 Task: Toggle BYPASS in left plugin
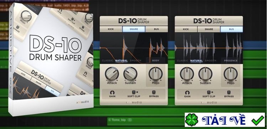pos(154,92)
